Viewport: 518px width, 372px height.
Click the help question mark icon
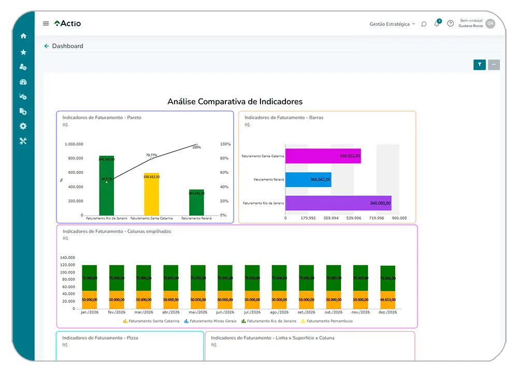(x=450, y=24)
